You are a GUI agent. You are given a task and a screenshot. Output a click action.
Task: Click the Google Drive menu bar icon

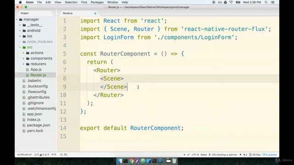click(226, 2)
